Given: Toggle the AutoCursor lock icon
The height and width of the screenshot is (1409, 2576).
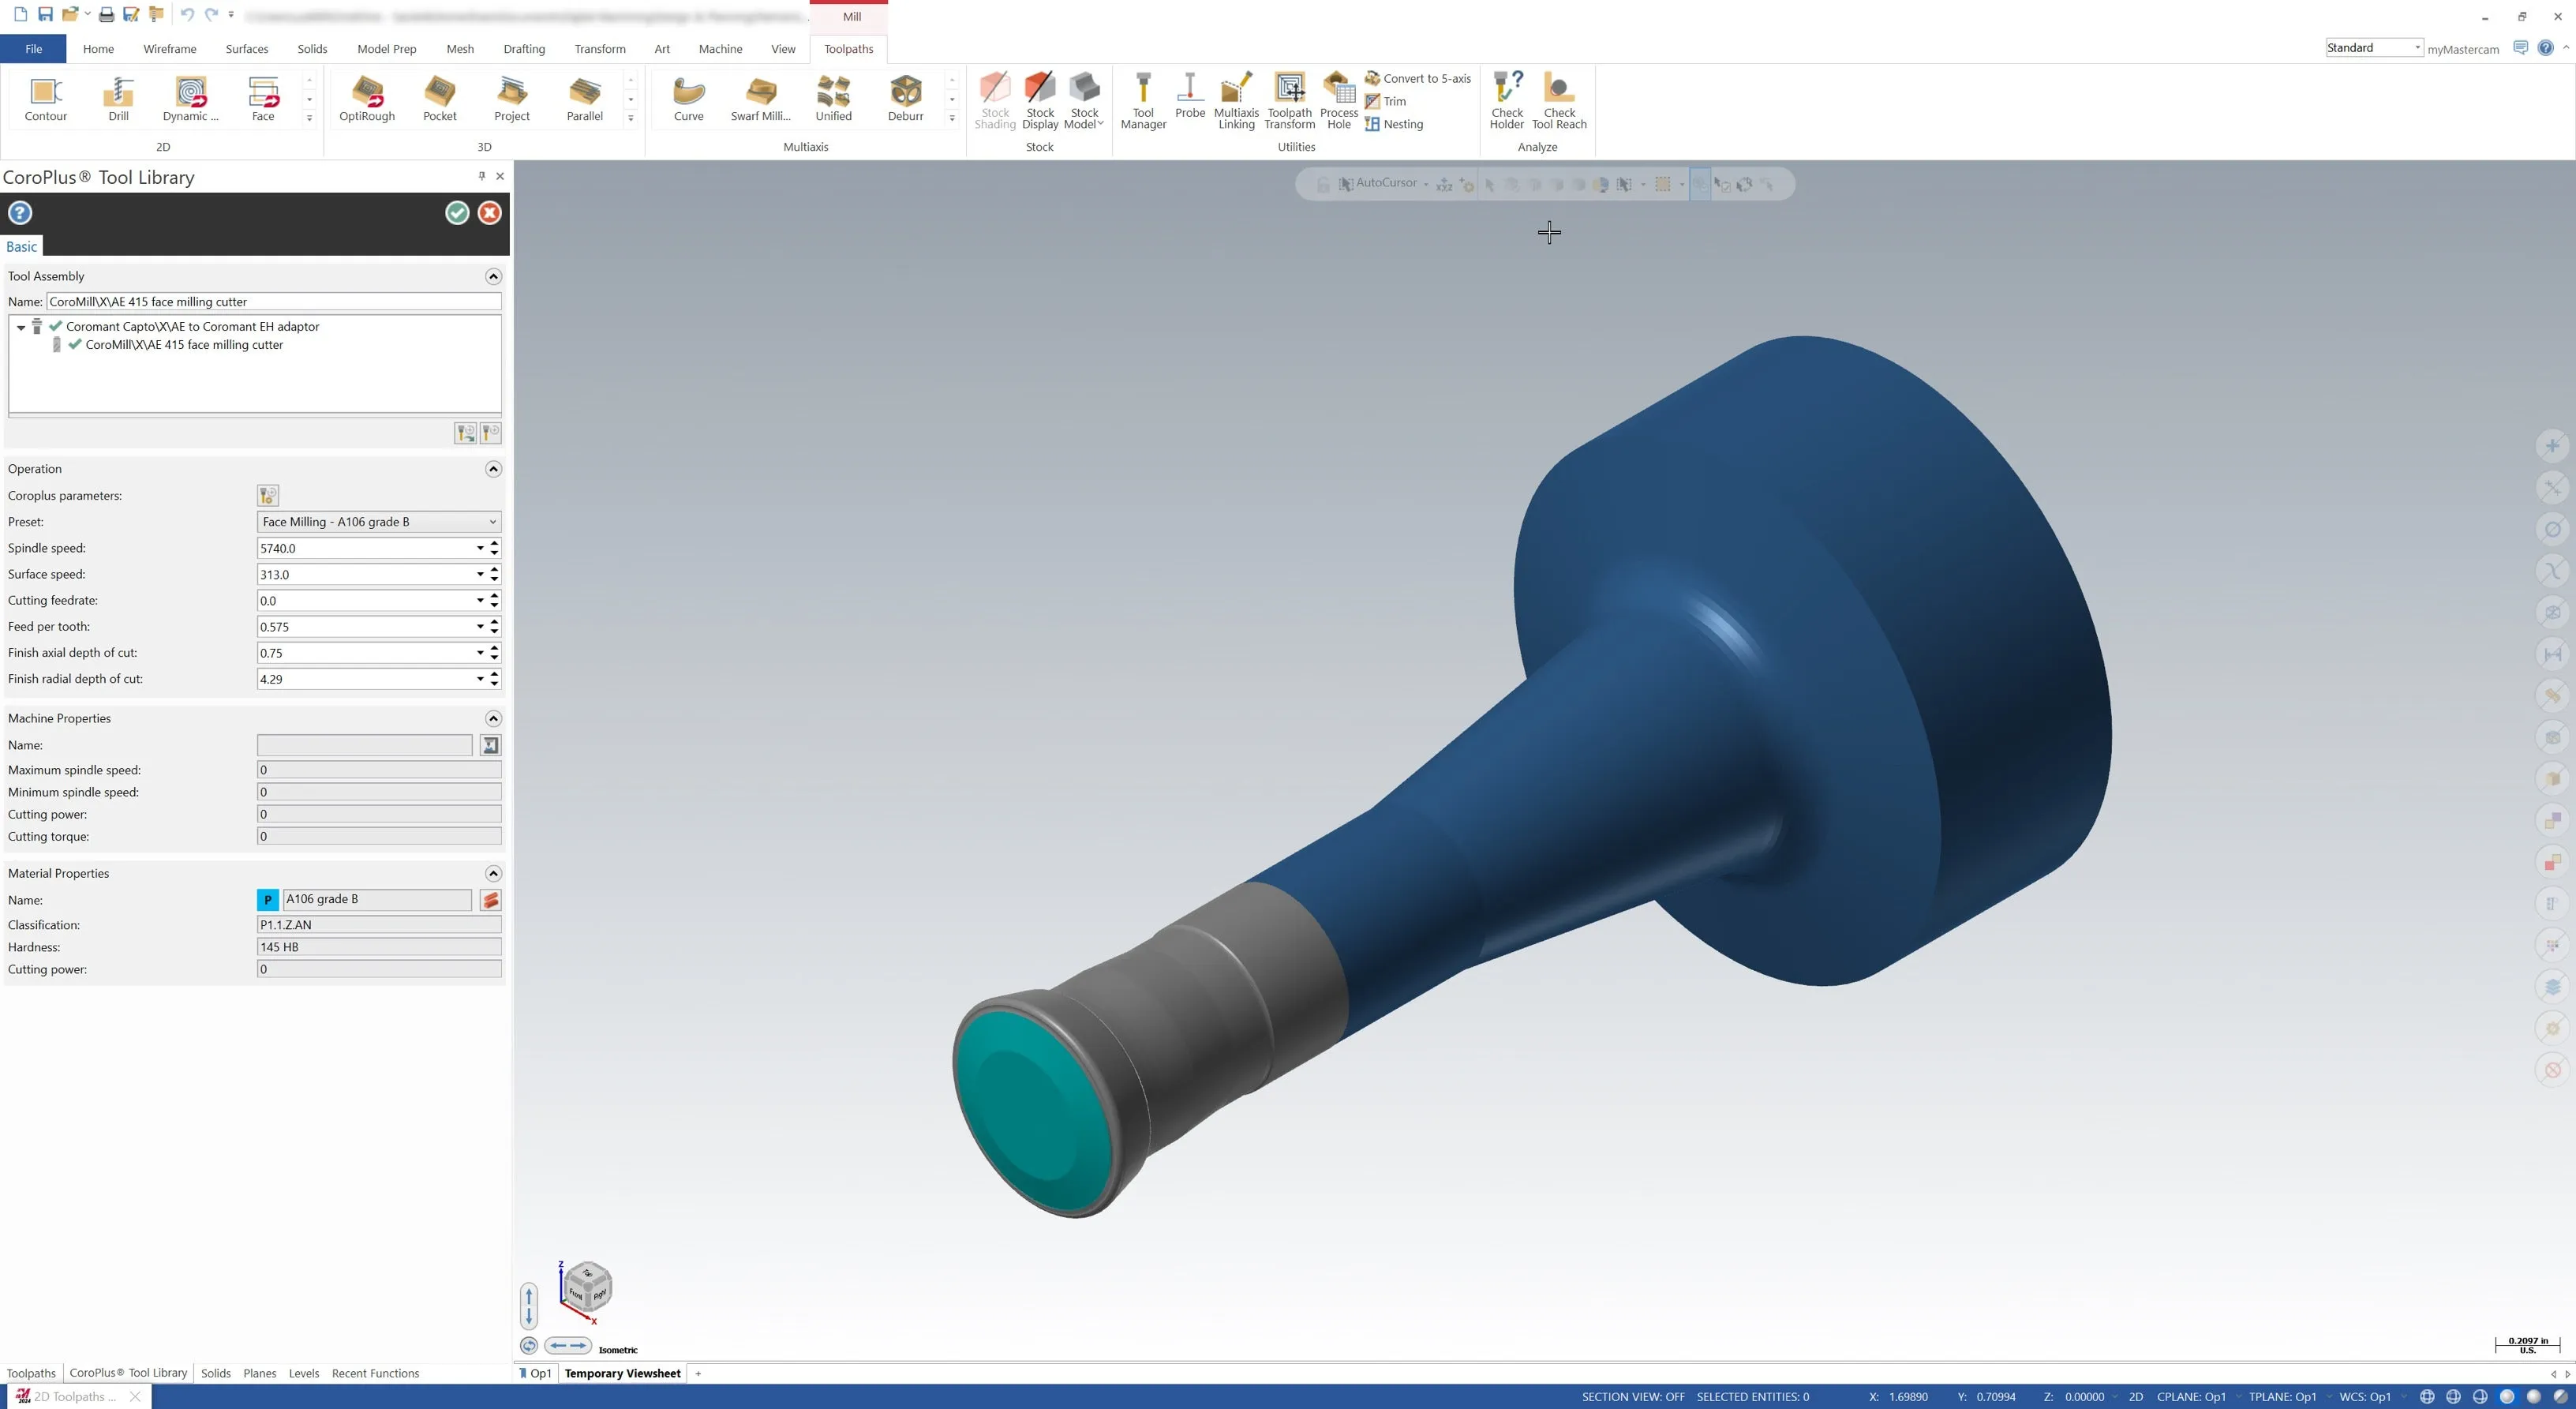Looking at the screenshot, I should (x=1323, y=184).
